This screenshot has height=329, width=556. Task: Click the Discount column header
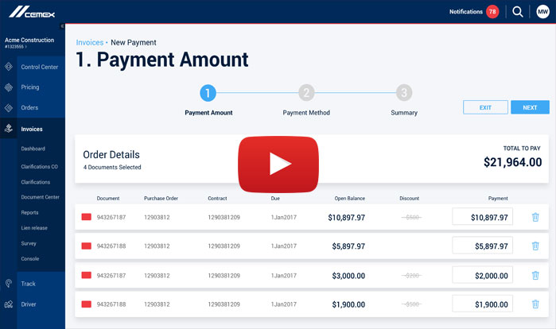coord(409,199)
